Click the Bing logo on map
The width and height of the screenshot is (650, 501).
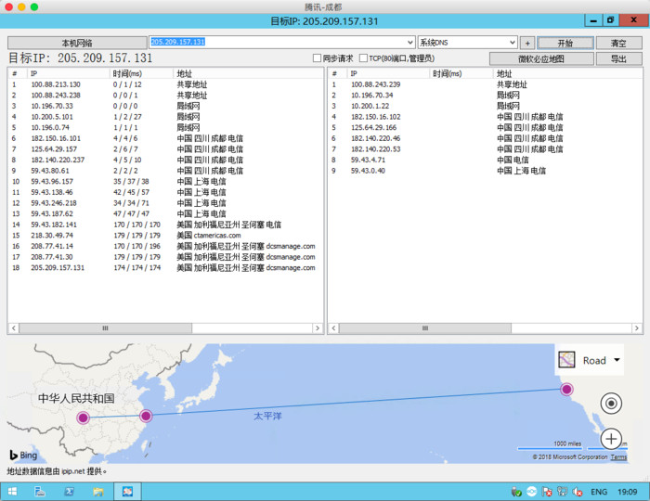(x=23, y=455)
